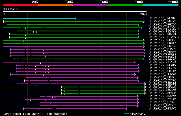Screen dimensions: 181x116
Task: Click the ~60% percentage label
Action: [104, 2]
